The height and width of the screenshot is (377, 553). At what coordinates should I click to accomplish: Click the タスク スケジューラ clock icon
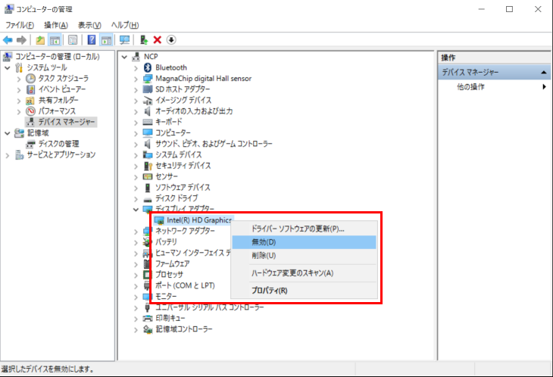(x=31, y=78)
